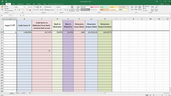The height and width of the screenshot is (96, 171).
Task: Toggle Wrap Text
Action: 48,7
